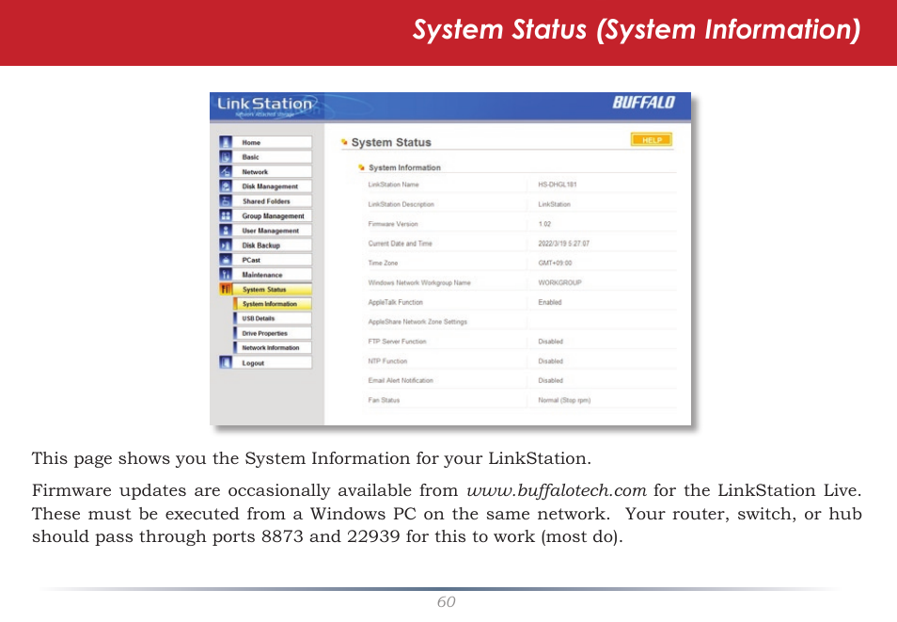Open USB Details submenu item
Viewport: 897px width, 622px height.
273,318
